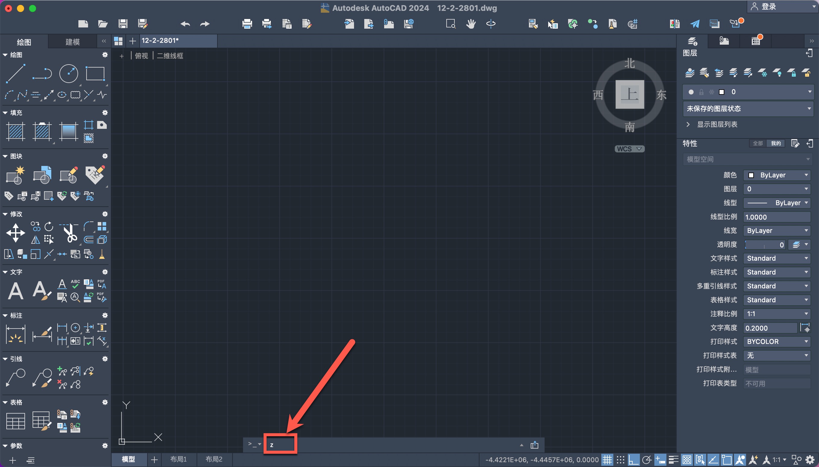
Task: Click the Pan hand icon in toolbar
Action: [x=471, y=24]
